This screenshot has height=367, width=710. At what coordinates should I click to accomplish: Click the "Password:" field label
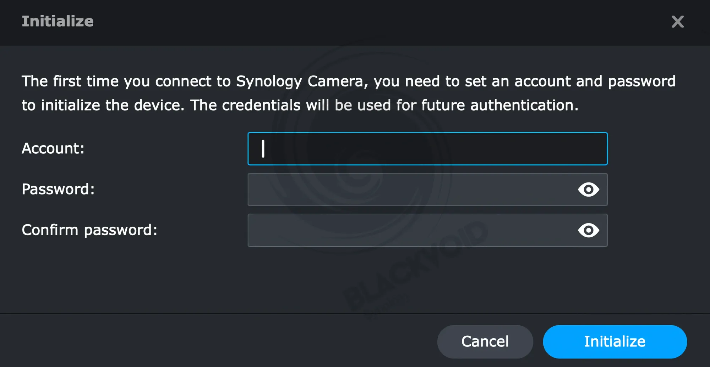tap(58, 189)
